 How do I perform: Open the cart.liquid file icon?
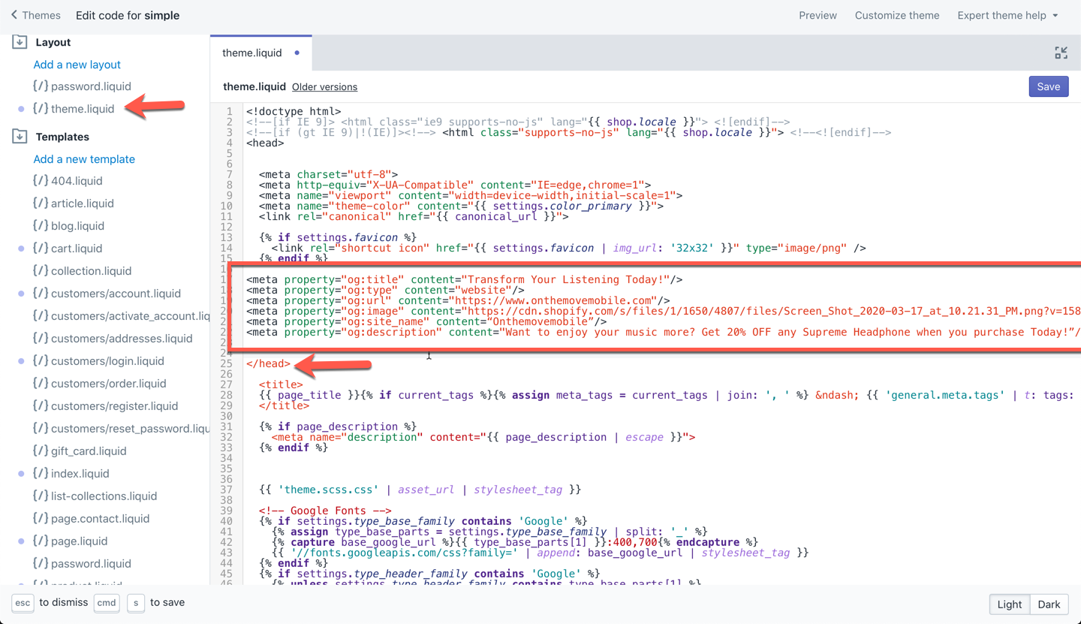(x=42, y=248)
